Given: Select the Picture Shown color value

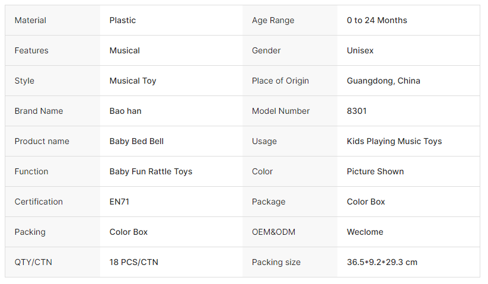Looking at the screenshot, I should (375, 171).
